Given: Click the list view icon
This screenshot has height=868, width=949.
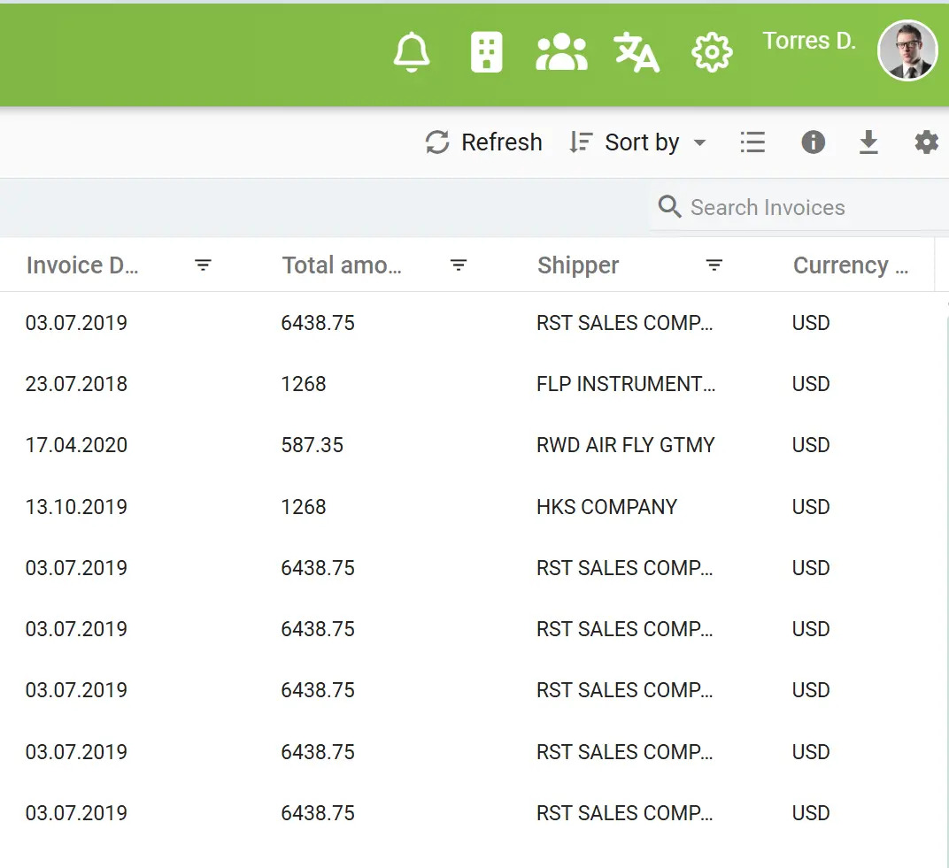Looking at the screenshot, I should click(x=752, y=142).
